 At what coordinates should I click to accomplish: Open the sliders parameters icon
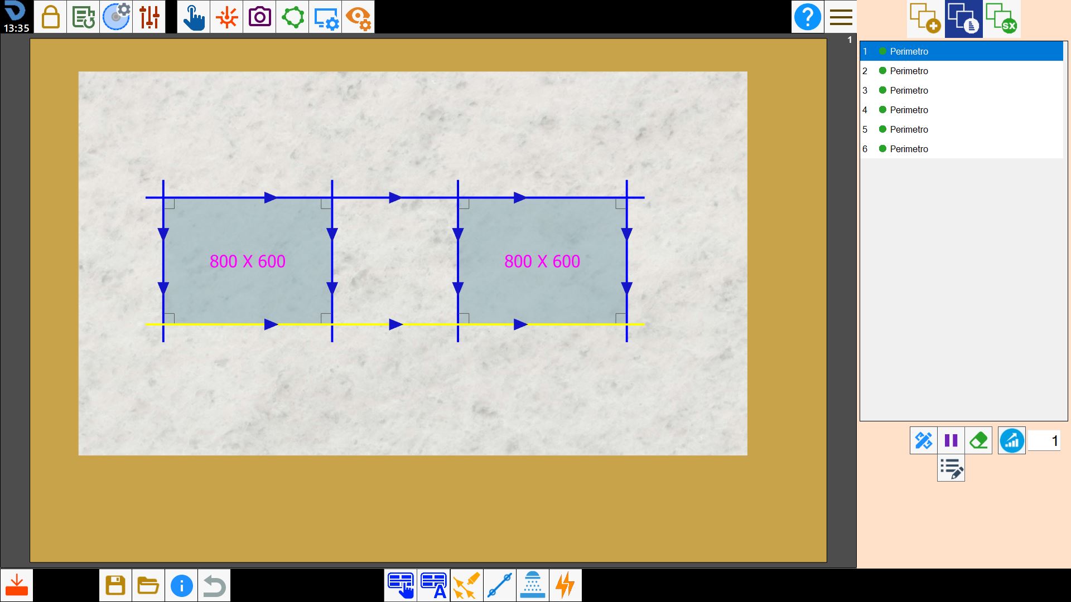click(x=149, y=17)
